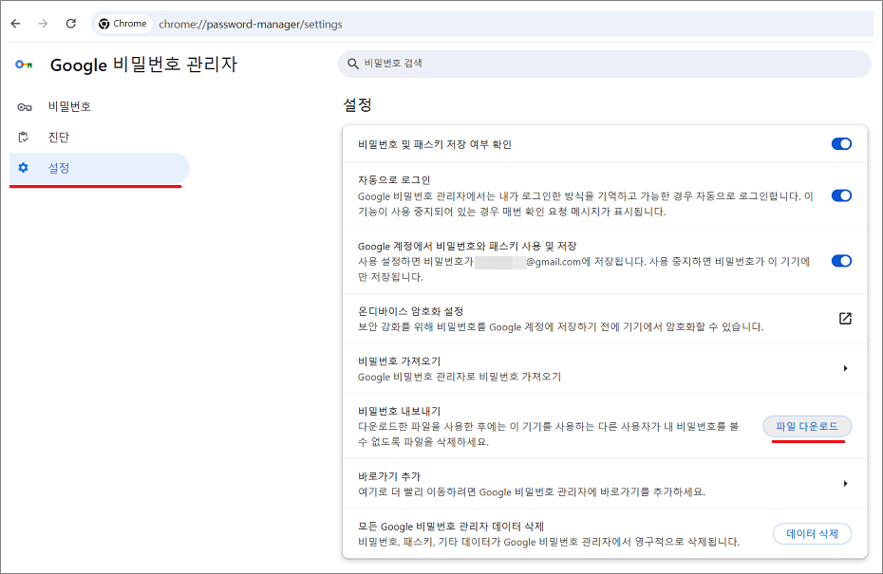
Task: Click the checkup clipboard icon next to 진단
Action: coord(24,137)
